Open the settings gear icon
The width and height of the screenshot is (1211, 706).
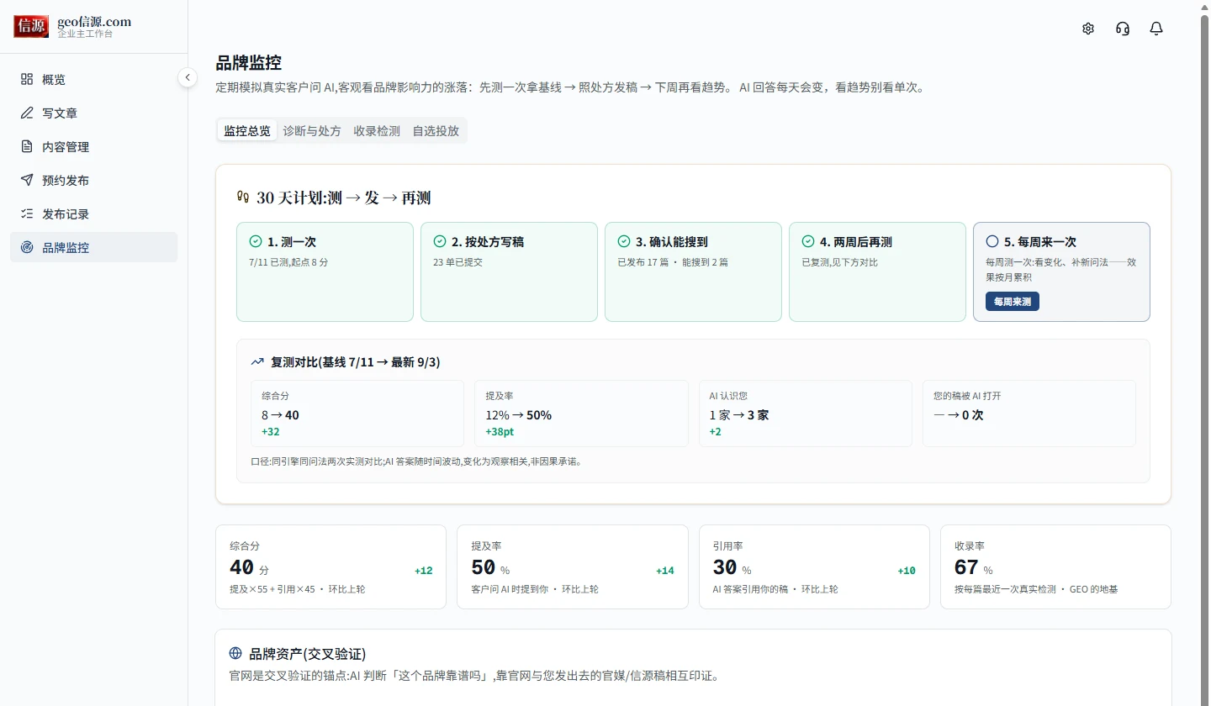(x=1088, y=29)
